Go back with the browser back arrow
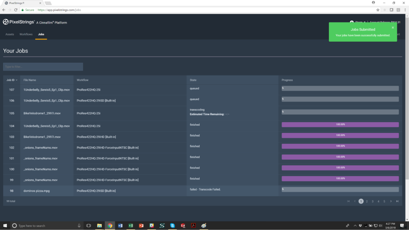Image resolution: width=409 pixels, height=230 pixels. click(4, 10)
